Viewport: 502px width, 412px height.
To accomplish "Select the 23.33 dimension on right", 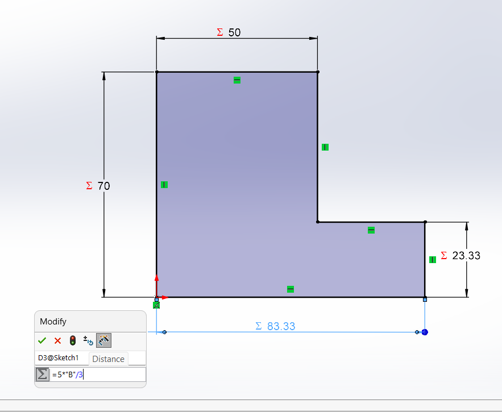I will [x=466, y=256].
